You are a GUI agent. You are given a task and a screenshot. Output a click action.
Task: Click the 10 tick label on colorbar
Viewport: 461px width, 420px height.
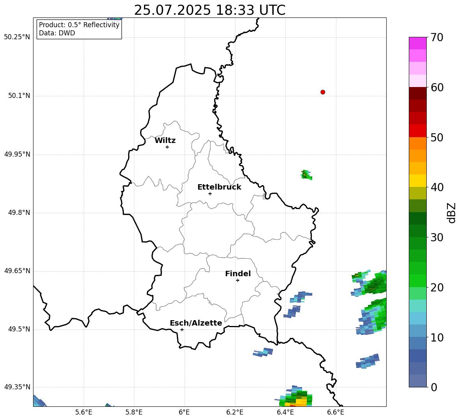coord(437,337)
